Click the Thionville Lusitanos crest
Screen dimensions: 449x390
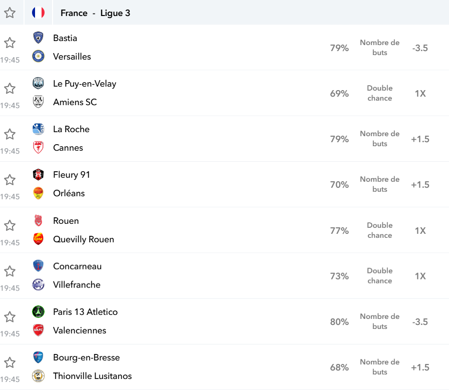click(x=38, y=375)
